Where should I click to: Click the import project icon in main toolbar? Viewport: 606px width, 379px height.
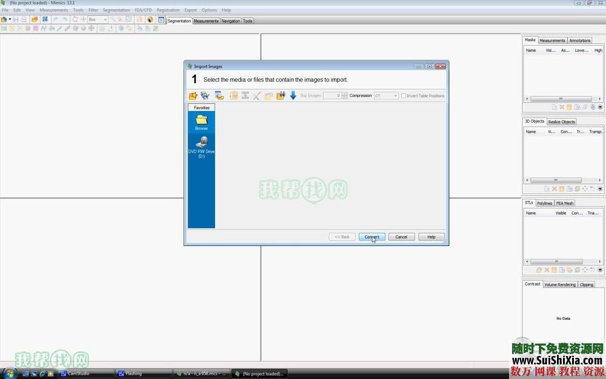tap(35, 19)
